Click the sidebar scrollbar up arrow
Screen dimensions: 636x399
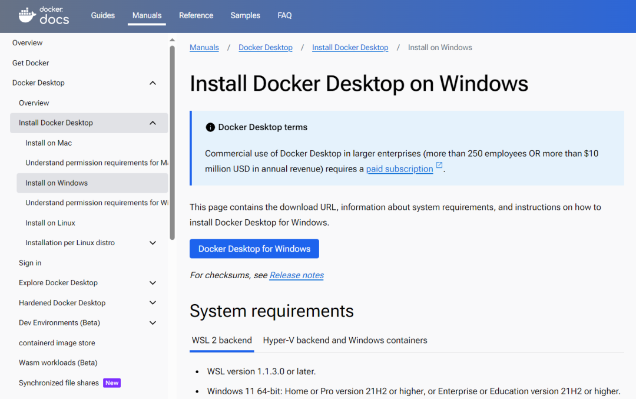(173, 39)
